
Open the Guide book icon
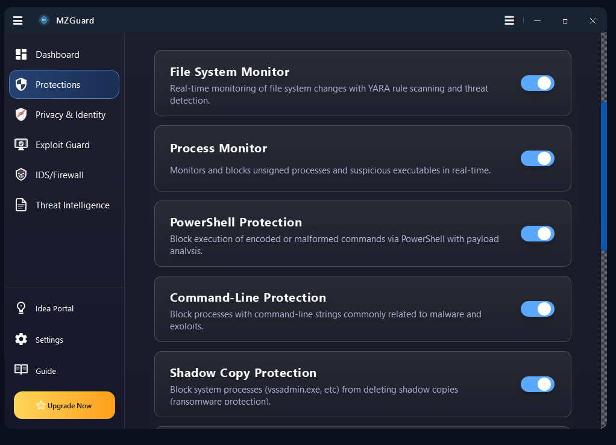[21, 371]
